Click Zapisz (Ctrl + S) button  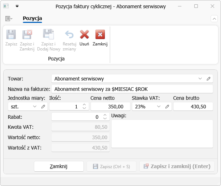(x=112, y=166)
